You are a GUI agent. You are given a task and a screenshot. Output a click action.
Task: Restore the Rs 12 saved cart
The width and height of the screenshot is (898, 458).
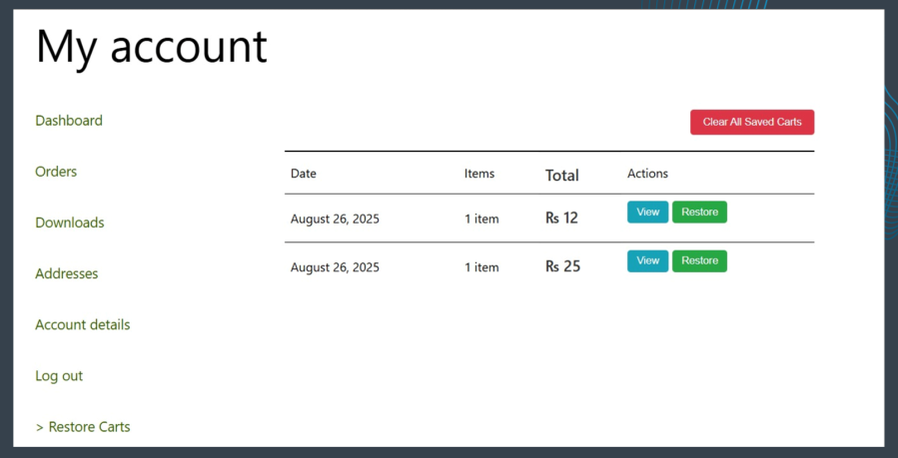(699, 213)
